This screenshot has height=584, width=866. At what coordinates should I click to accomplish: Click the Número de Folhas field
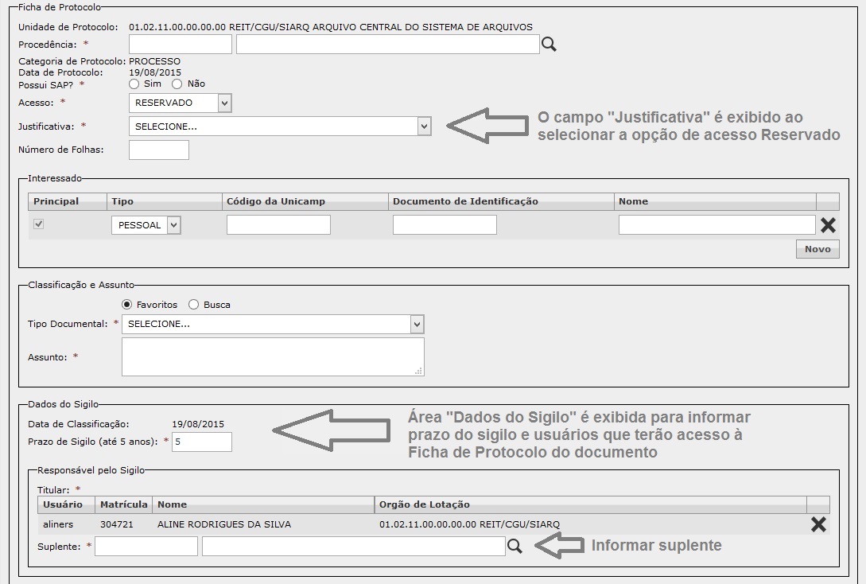click(x=159, y=150)
